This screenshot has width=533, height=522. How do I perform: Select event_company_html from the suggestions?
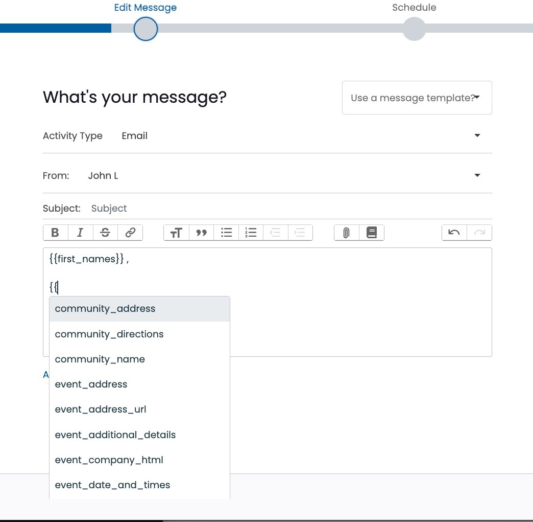click(139, 460)
